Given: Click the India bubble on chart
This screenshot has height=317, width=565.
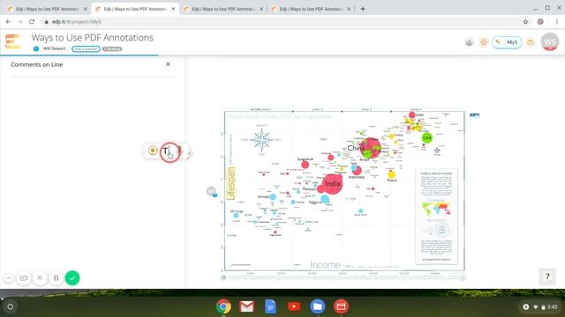Looking at the screenshot, I should pos(332,184).
